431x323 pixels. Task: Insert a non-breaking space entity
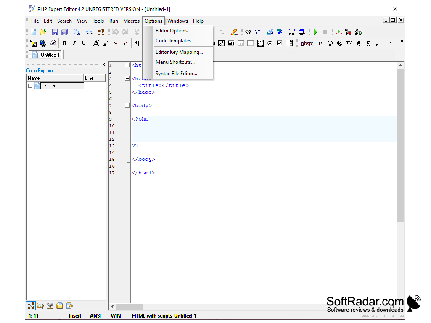click(x=307, y=43)
